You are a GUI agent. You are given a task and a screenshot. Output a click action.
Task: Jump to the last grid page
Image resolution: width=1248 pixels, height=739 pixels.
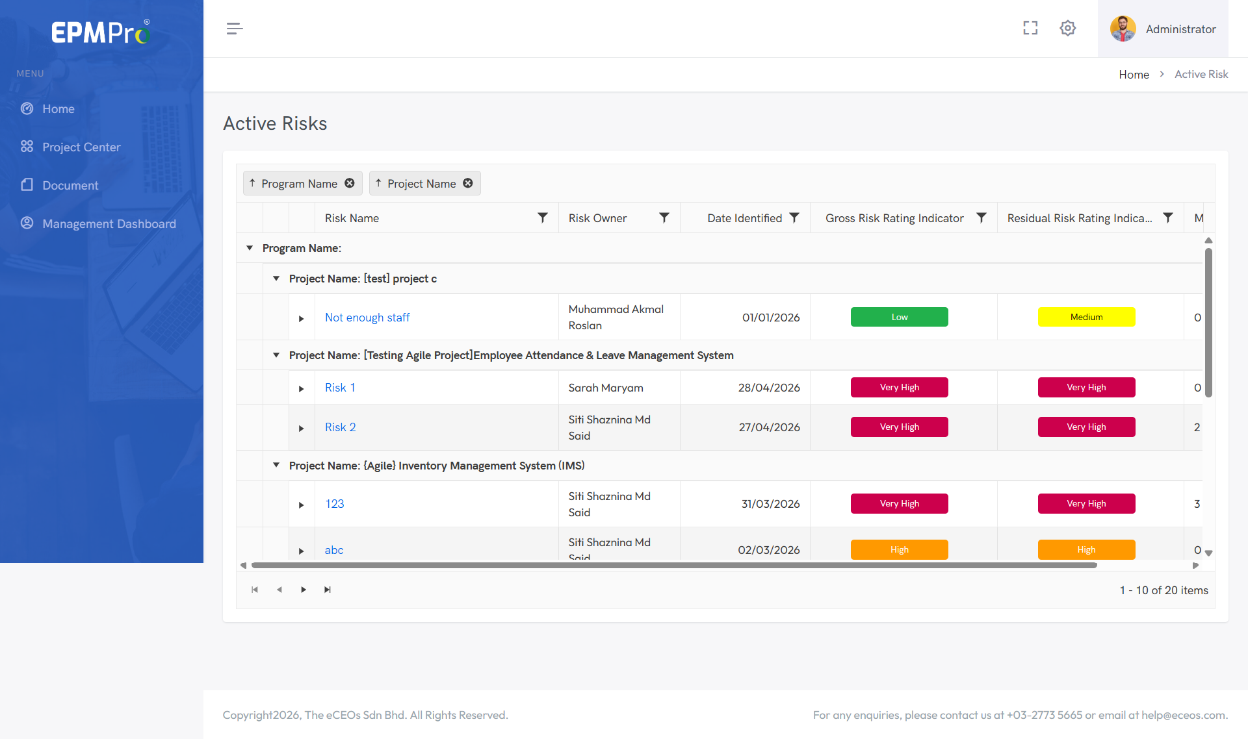(x=328, y=590)
